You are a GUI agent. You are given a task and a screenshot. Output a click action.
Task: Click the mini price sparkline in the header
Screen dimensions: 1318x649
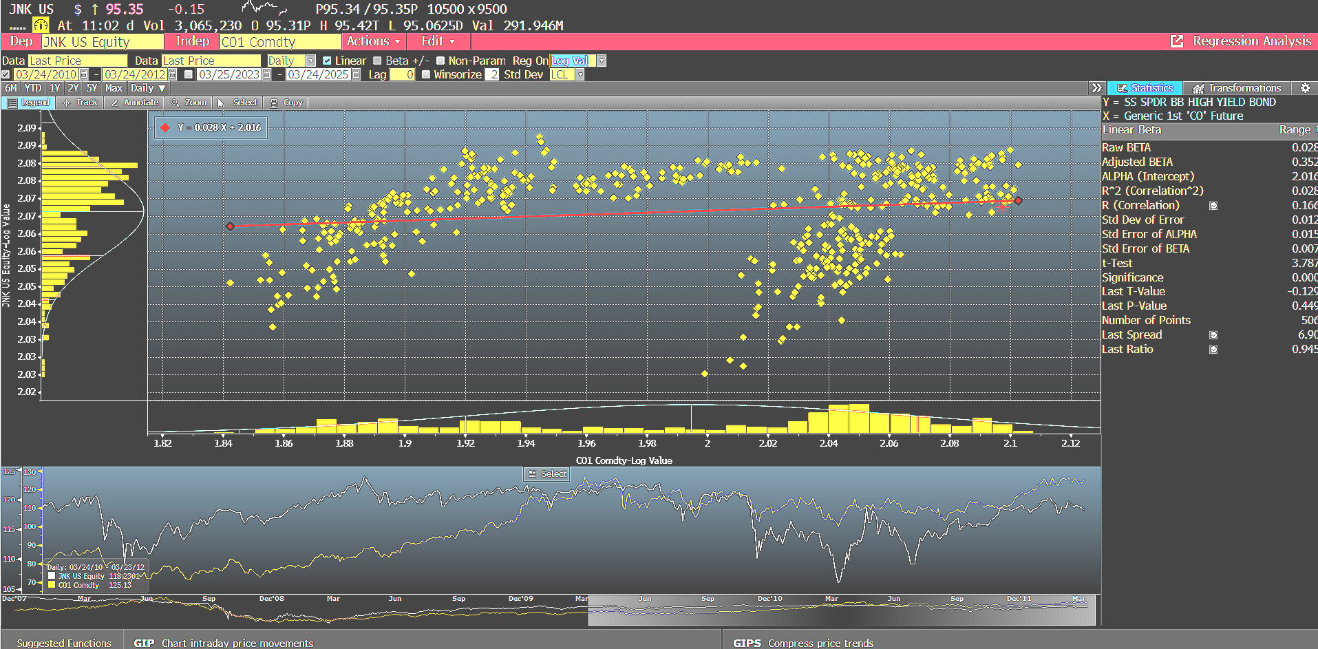tap(265, 8)
